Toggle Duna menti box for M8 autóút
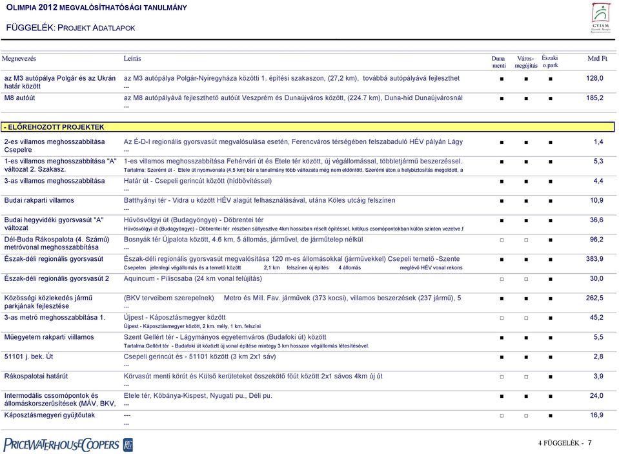Screen dimensions: 619x454 (502, 98)
